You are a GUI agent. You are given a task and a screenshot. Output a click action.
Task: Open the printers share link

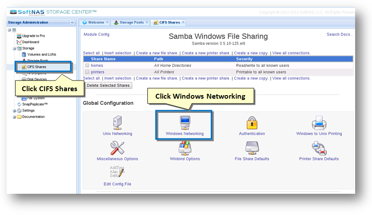98,72
